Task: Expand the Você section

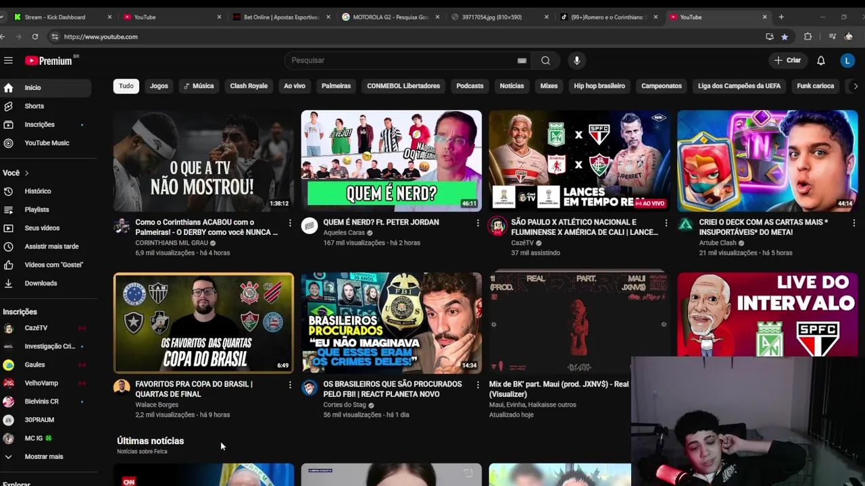Action: click(x=16, y=173)
